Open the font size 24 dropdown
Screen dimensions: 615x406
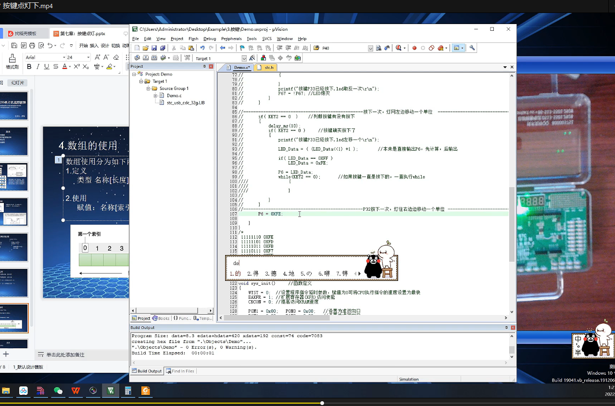pos(88,57)
